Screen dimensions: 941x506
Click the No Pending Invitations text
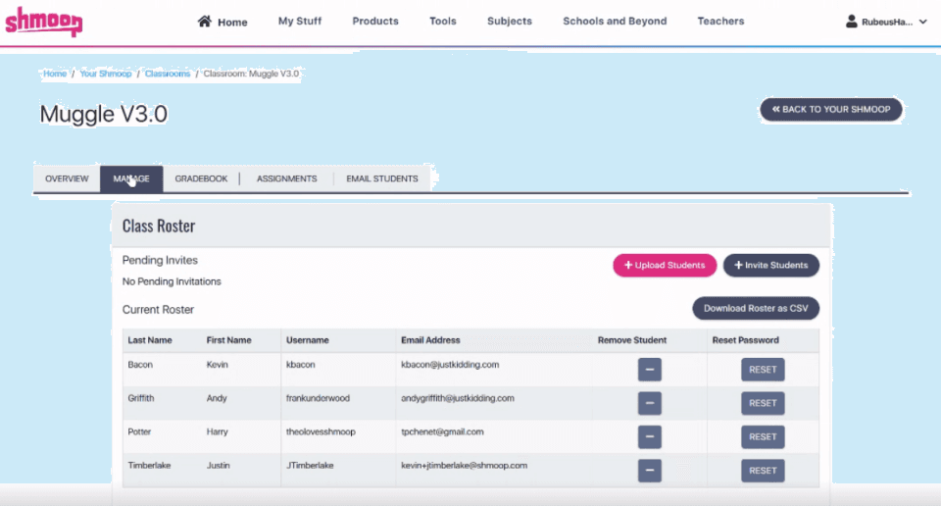(172, 281)
